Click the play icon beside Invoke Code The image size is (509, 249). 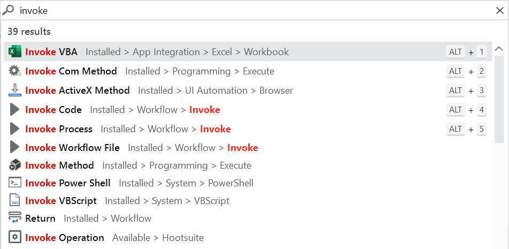(15, 110)
